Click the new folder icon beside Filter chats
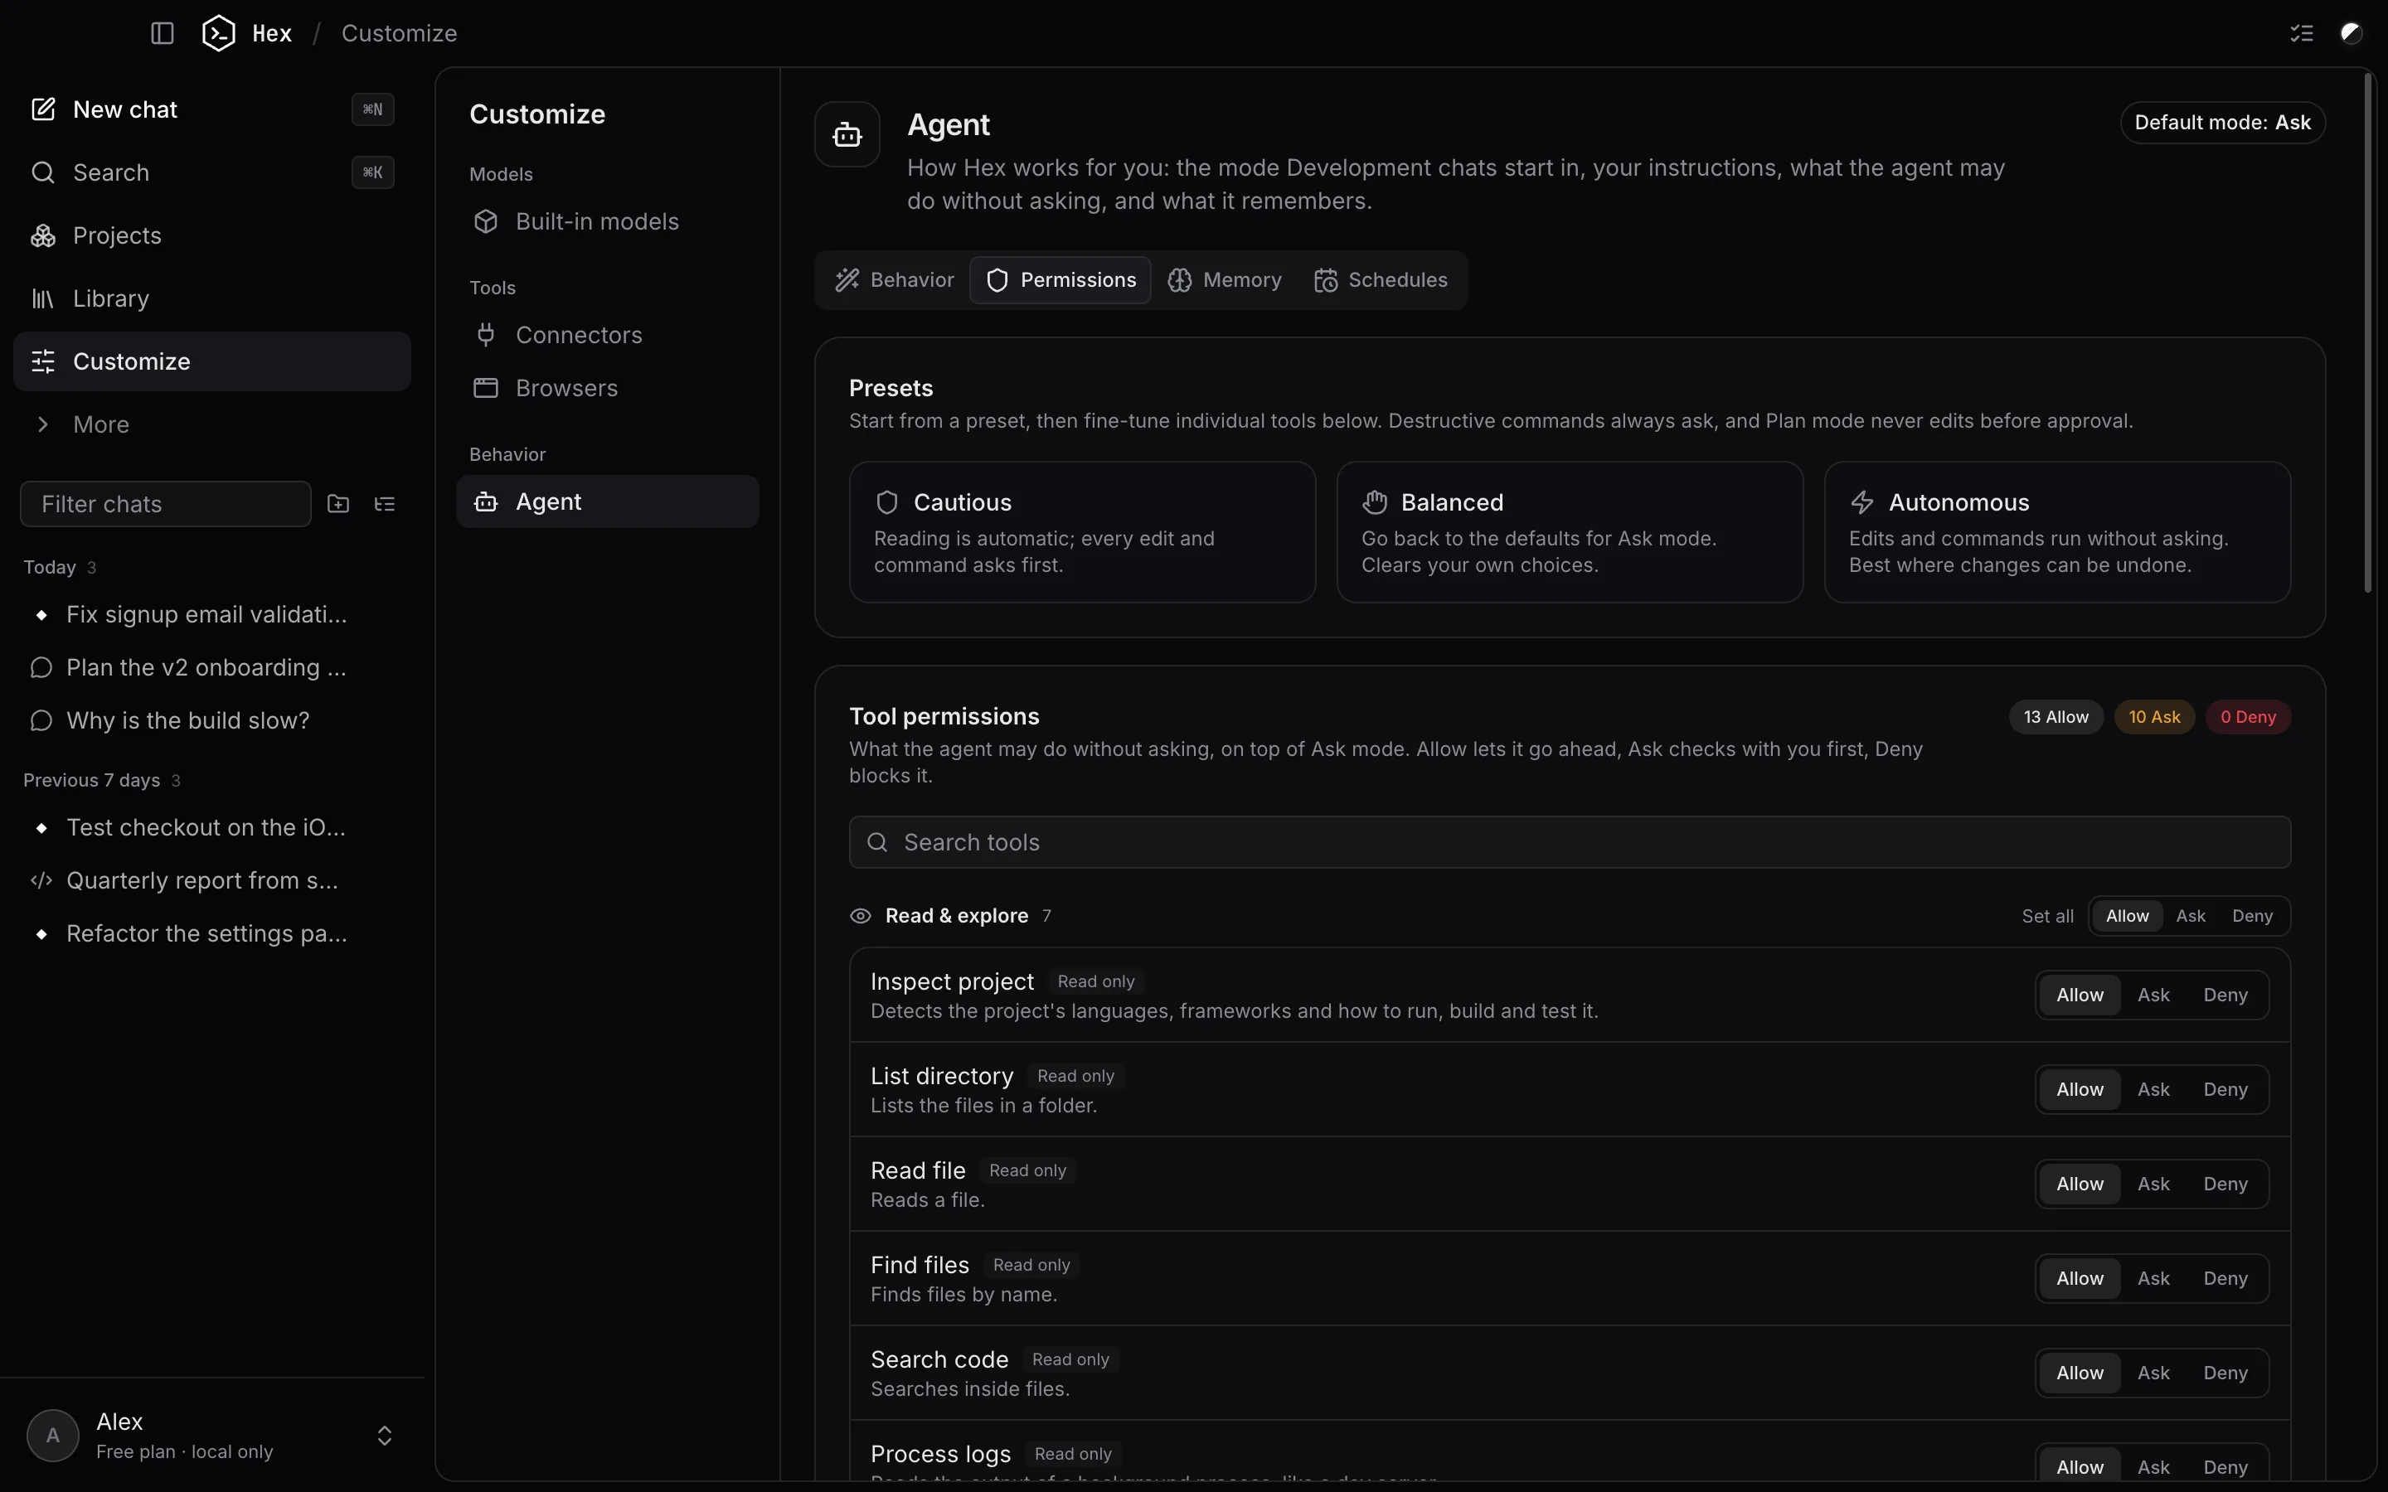 [338, 504]
